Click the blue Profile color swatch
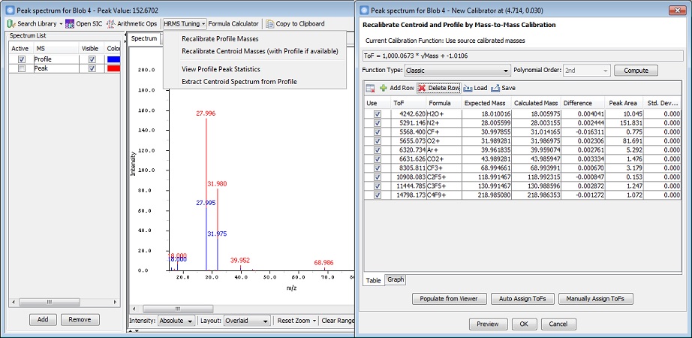 click(x=114, y=59)
